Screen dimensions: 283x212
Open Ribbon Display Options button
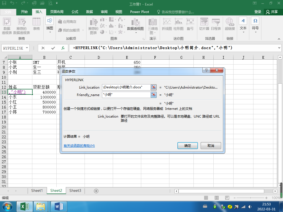(255, 3)
